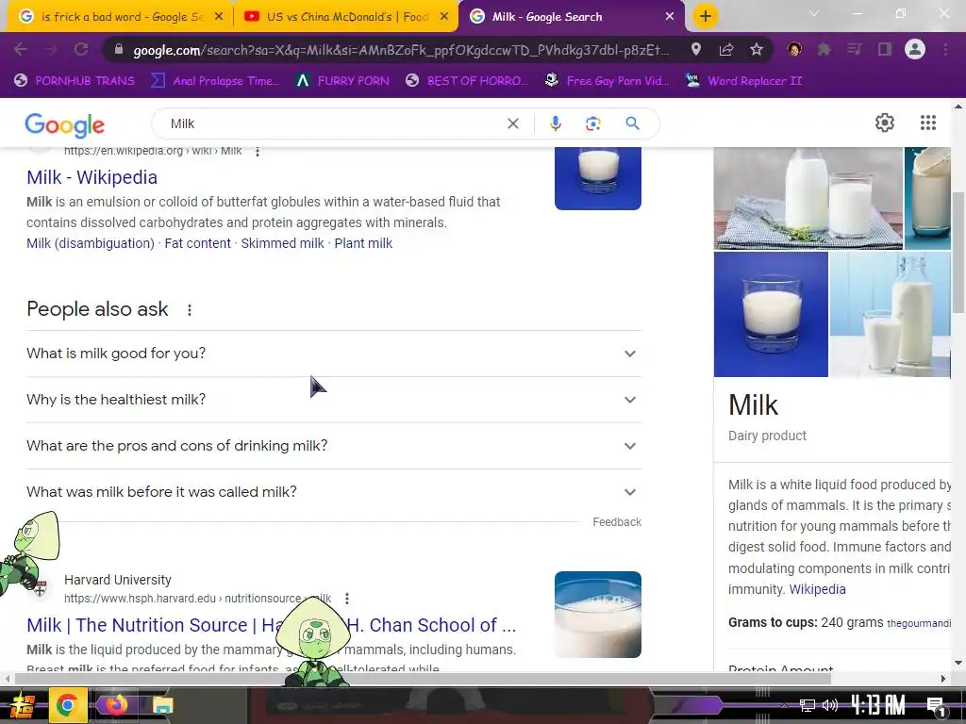Click the Feedback link
The image size is (966, 724).
[x=617, y=522]
